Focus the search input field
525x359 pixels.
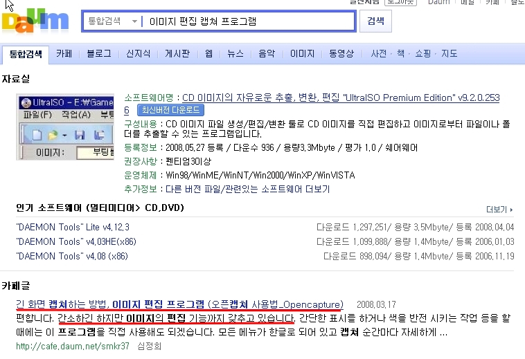pos(248,21)
